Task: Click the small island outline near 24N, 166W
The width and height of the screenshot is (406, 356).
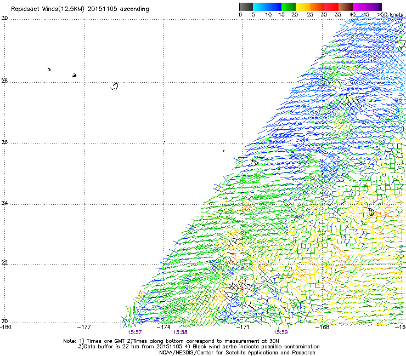Action: [x=371, y=212]
